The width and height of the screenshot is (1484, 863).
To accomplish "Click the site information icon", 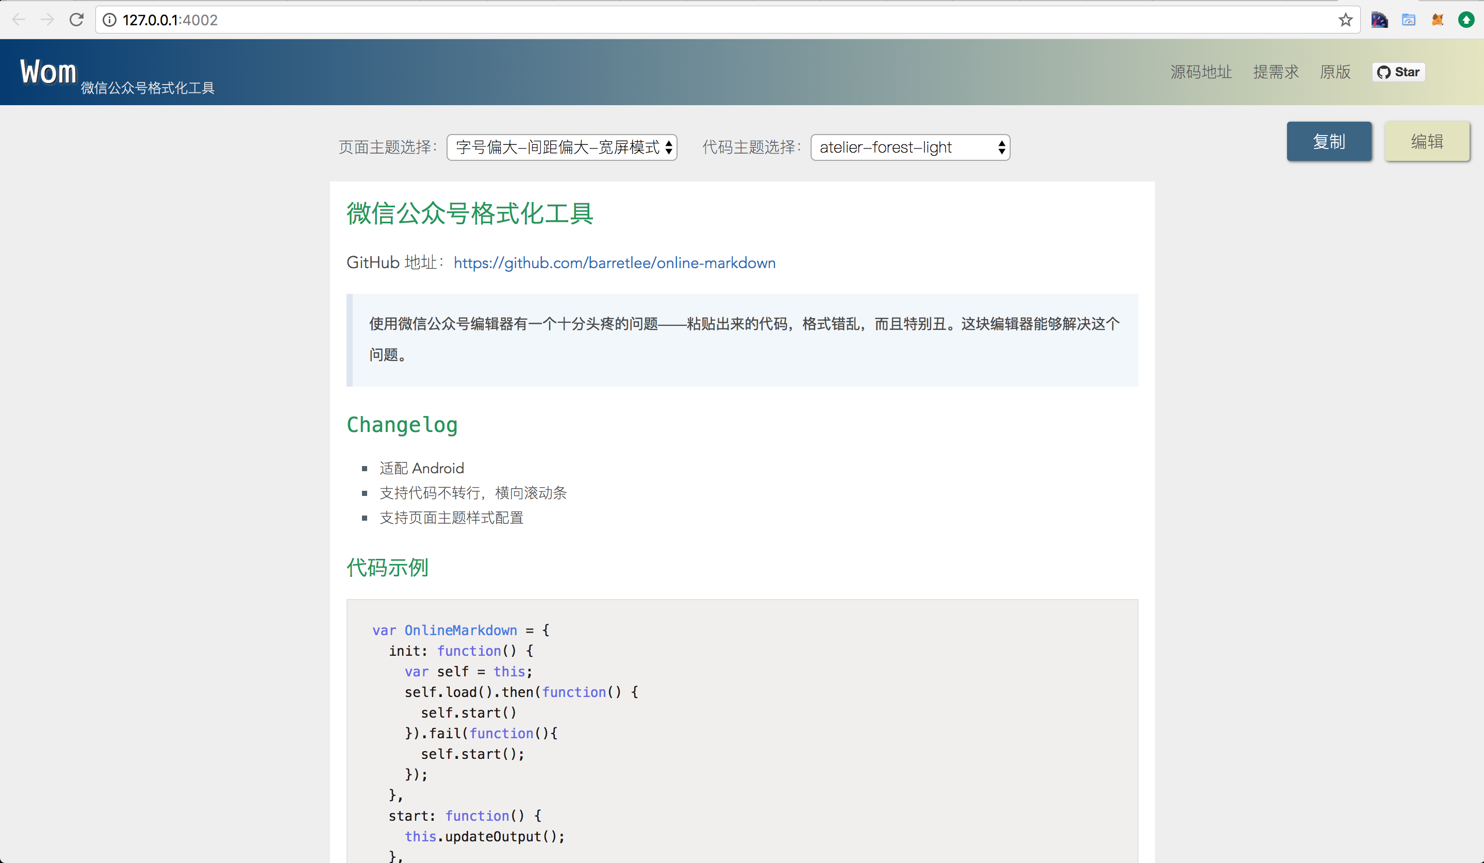I will tap(109, 20).
